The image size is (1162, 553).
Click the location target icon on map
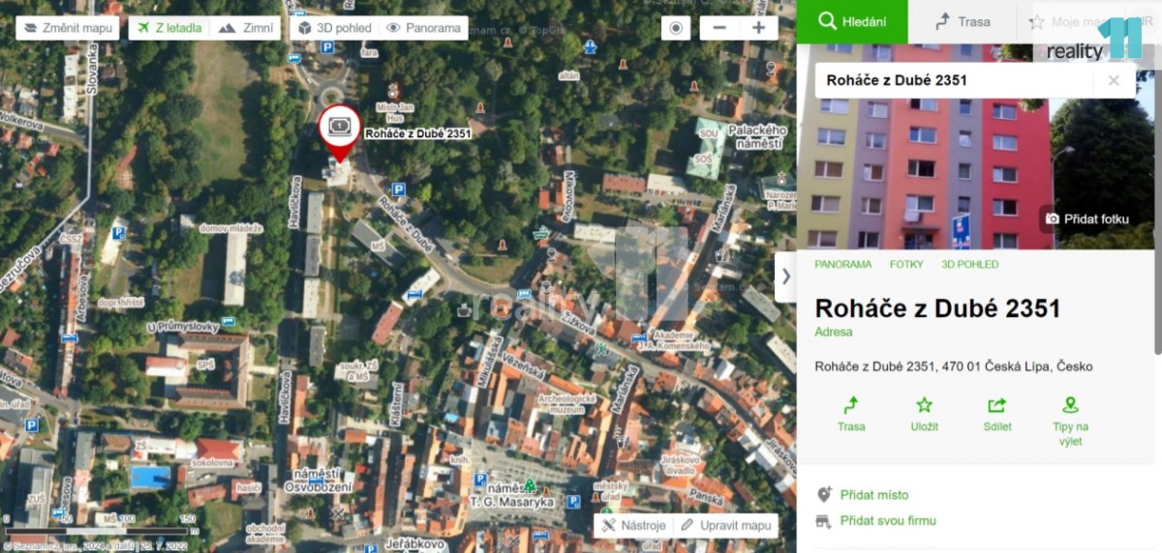(676, 28)
